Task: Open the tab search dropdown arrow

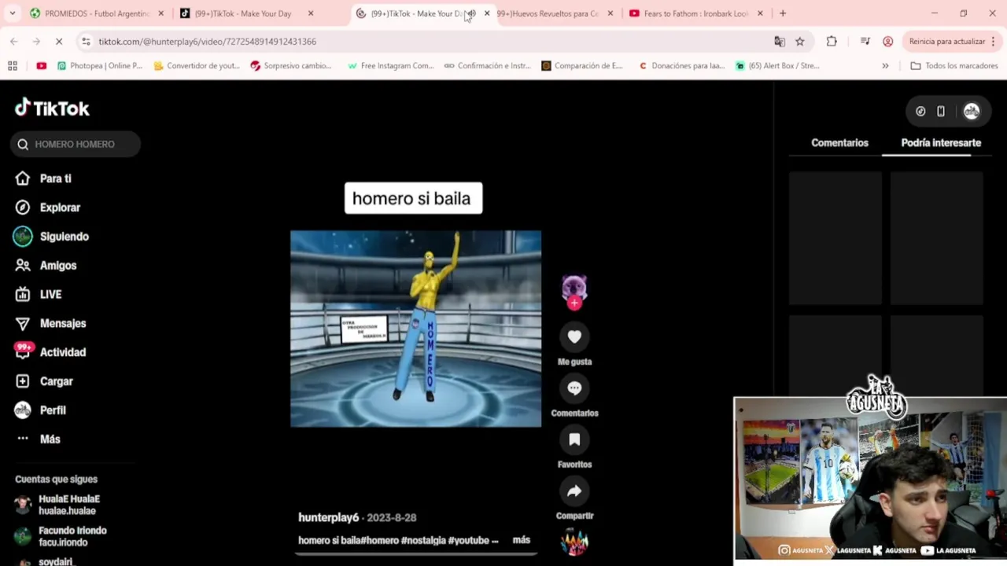Action: tap(12, 13)
